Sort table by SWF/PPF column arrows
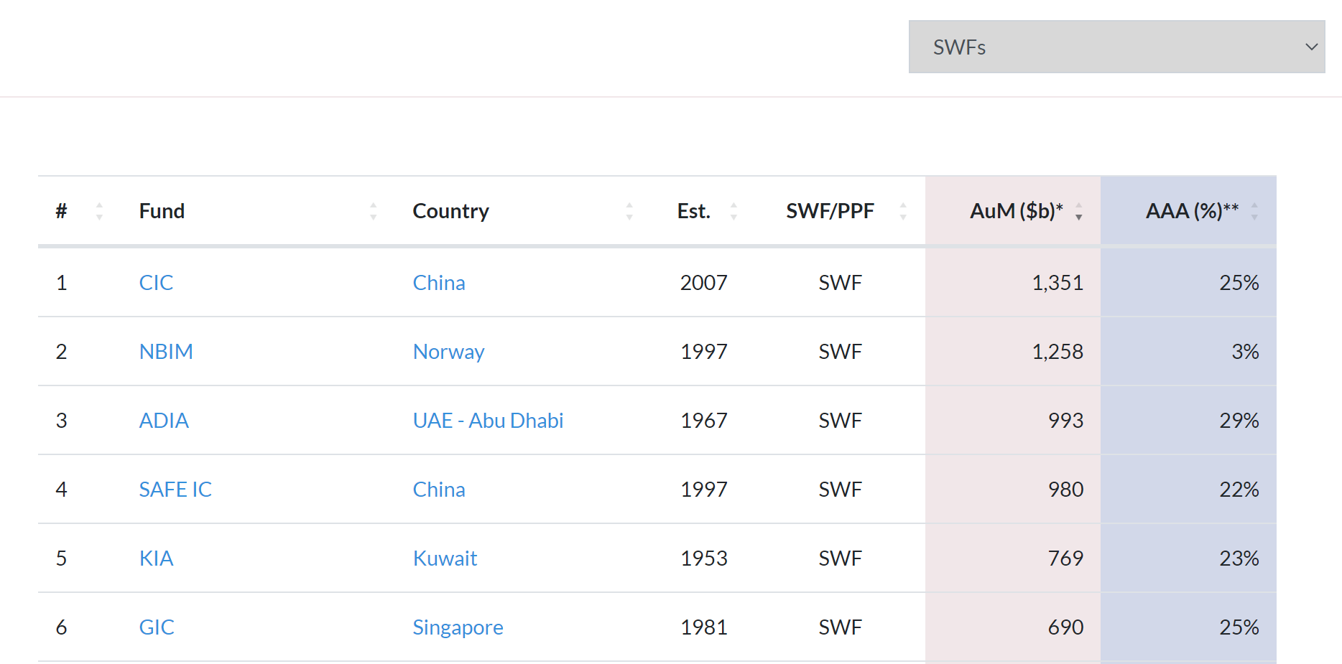Screen dimensions: 1342x664 pos(903,211)
